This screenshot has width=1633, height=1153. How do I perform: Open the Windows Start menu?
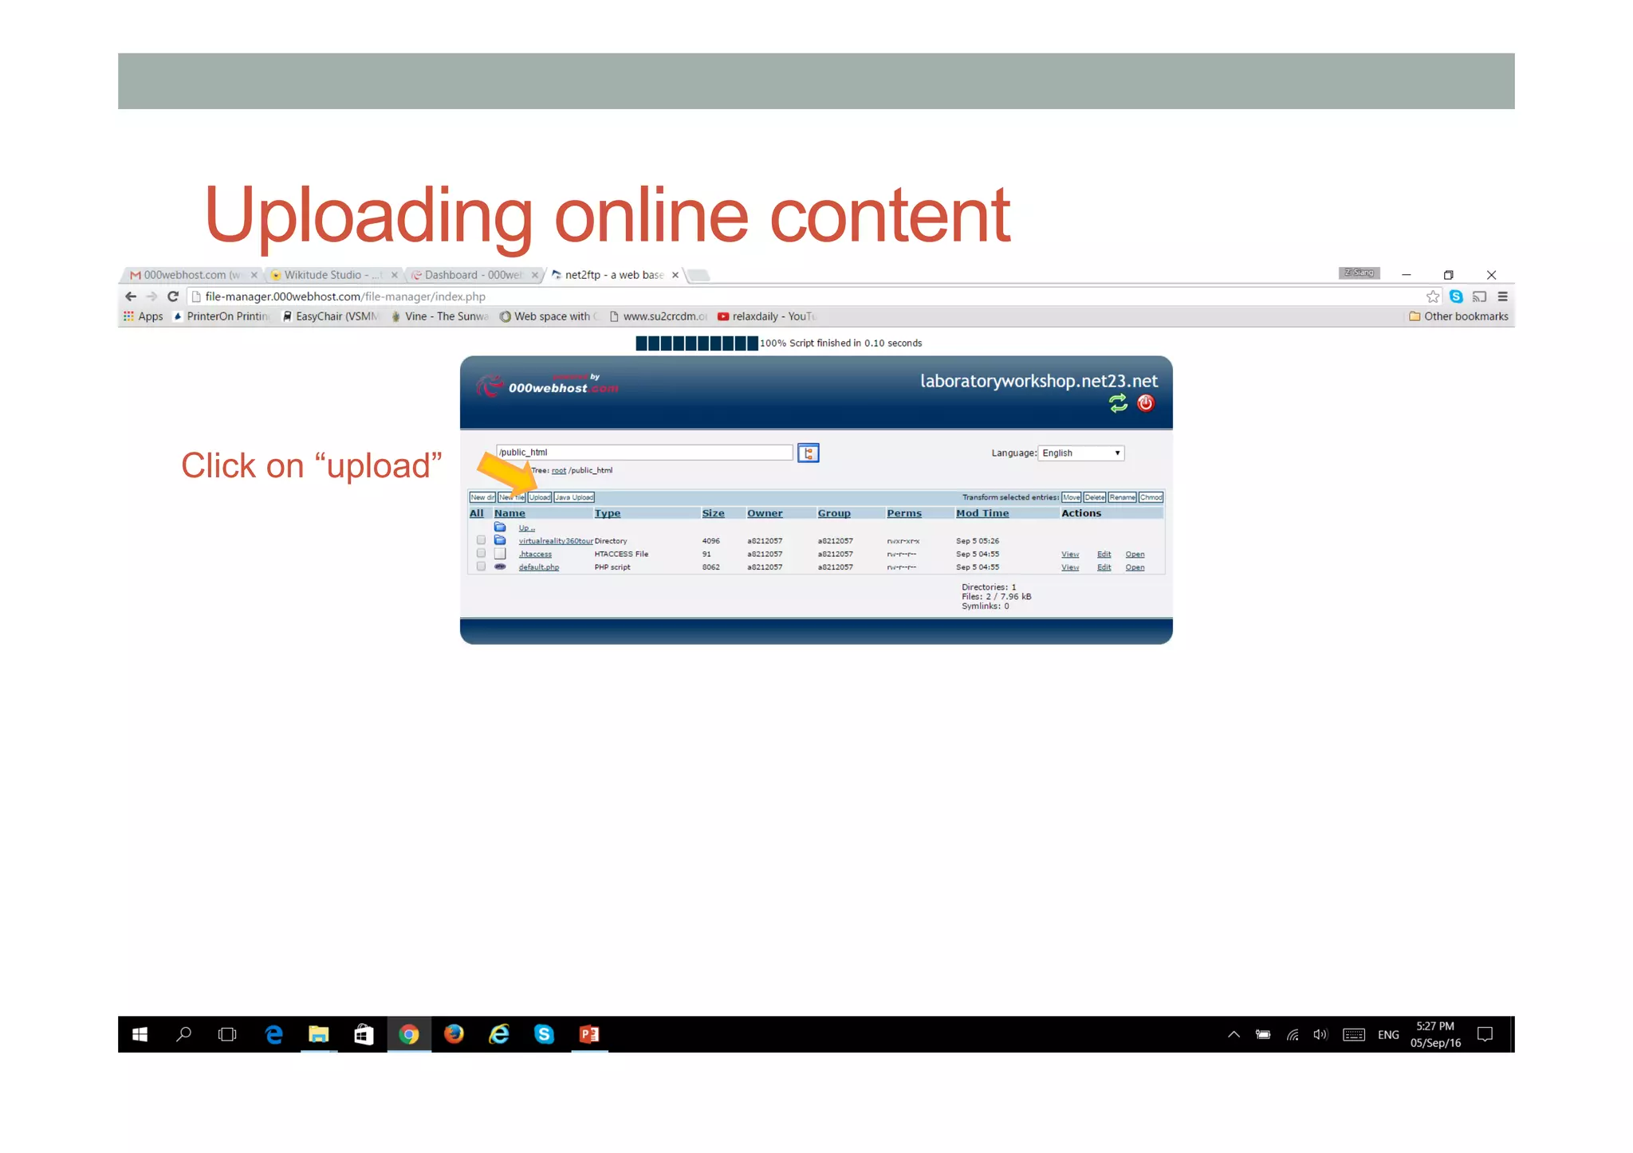click(x=140, y=1034)
